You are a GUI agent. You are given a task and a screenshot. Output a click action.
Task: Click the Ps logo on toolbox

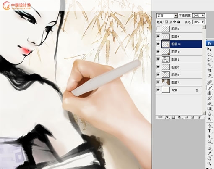[210, 43]
